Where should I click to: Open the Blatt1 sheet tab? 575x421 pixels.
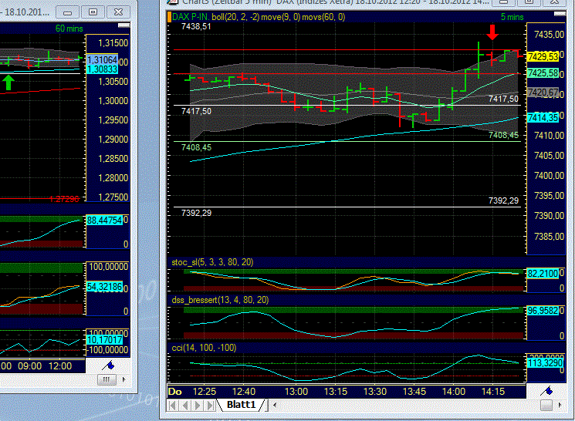tap(241, 405)
